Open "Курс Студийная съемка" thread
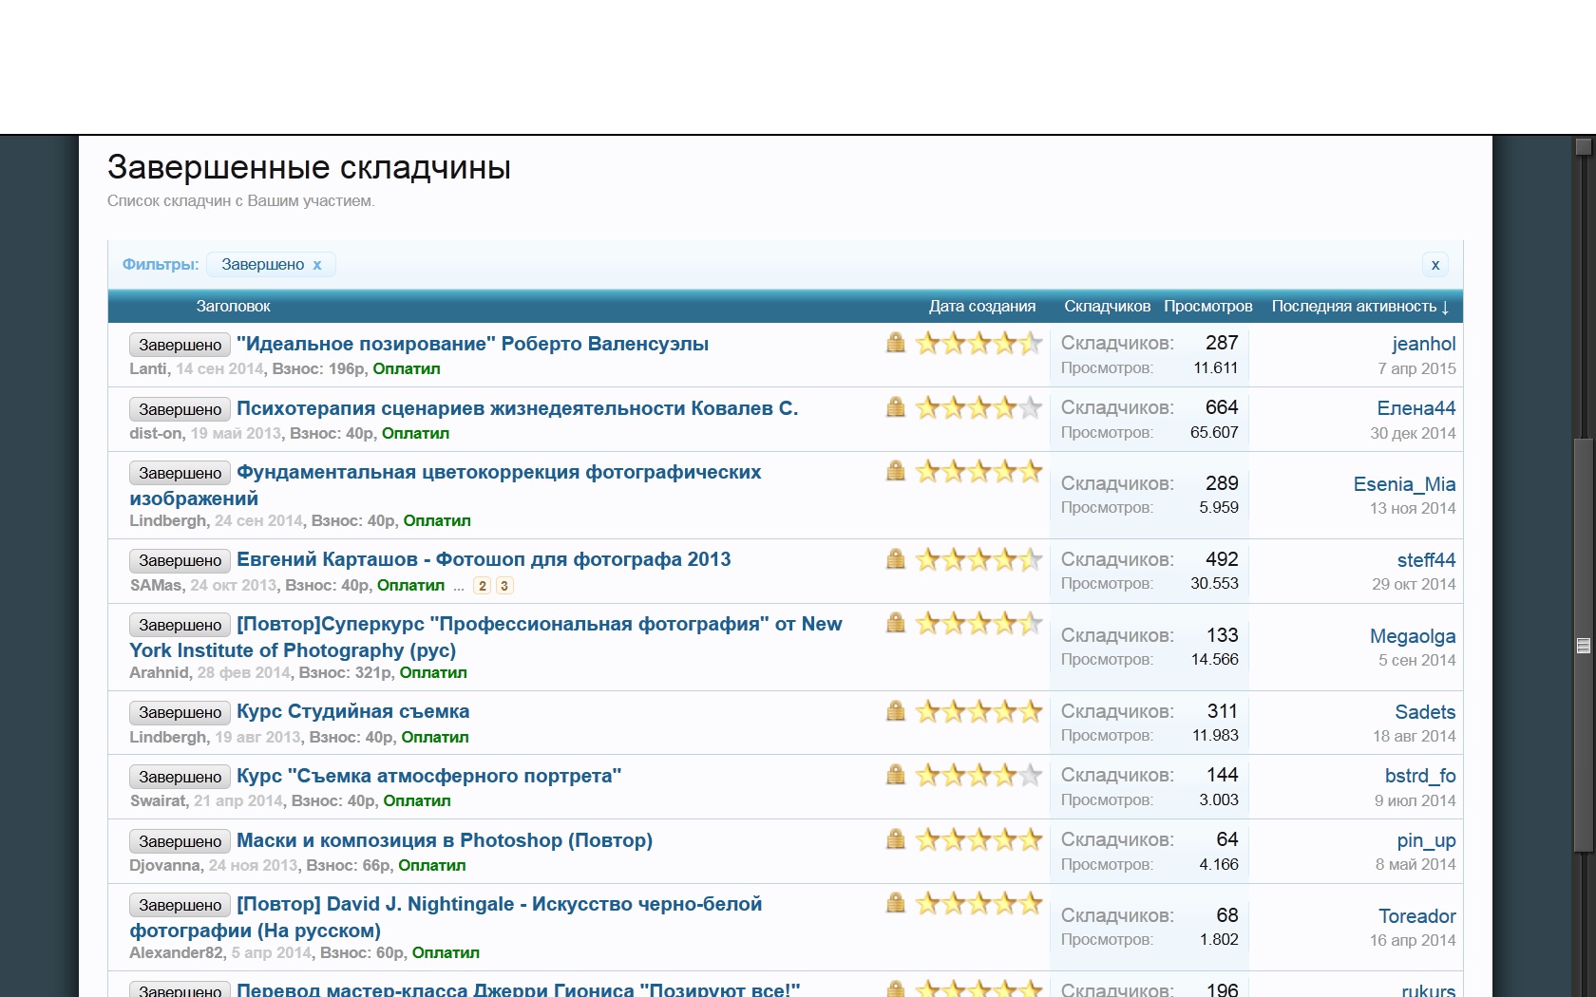 click(352, 711)
